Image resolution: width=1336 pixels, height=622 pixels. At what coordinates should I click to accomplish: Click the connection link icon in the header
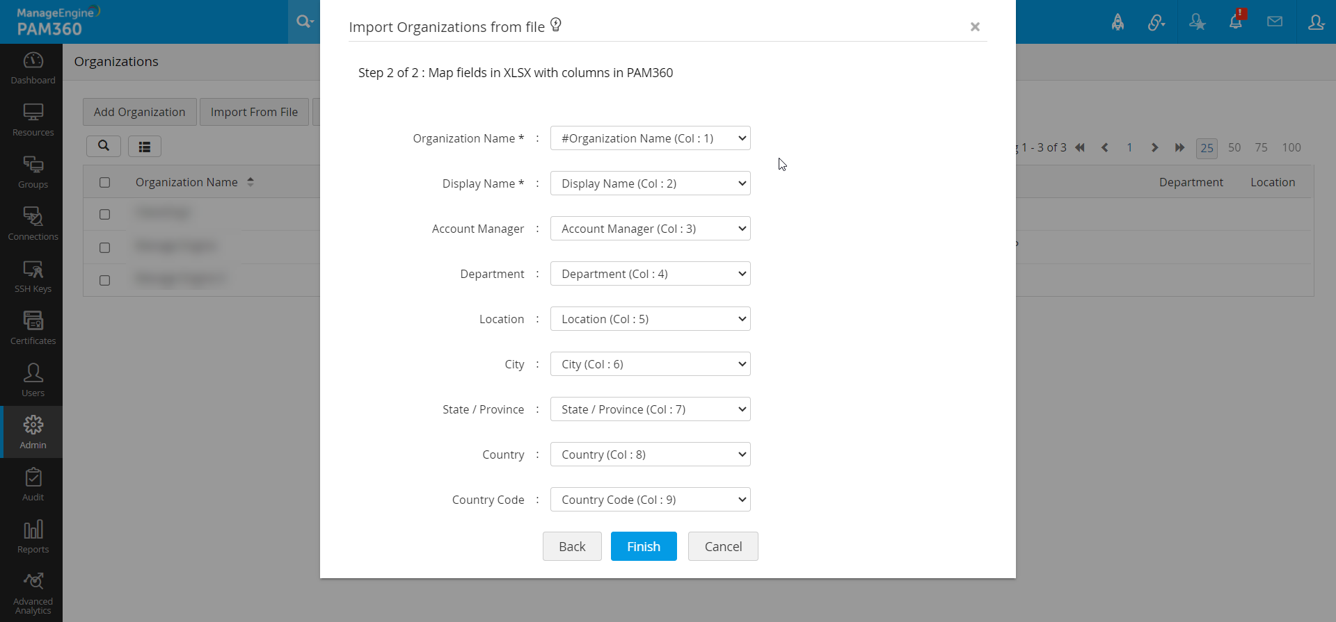(x=1156, y=22)
